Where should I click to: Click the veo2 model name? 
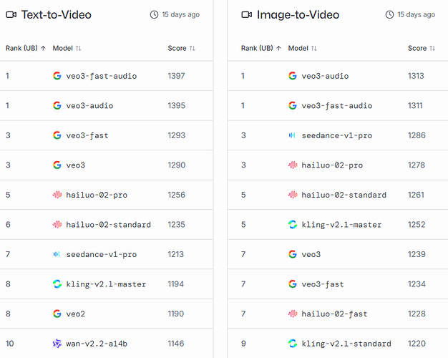click(x=75, y=314)
